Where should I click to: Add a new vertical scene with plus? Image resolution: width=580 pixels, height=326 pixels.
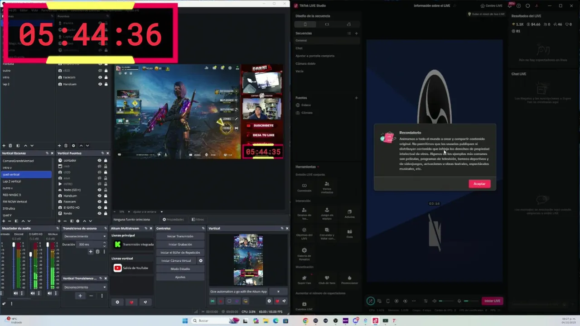4,221
